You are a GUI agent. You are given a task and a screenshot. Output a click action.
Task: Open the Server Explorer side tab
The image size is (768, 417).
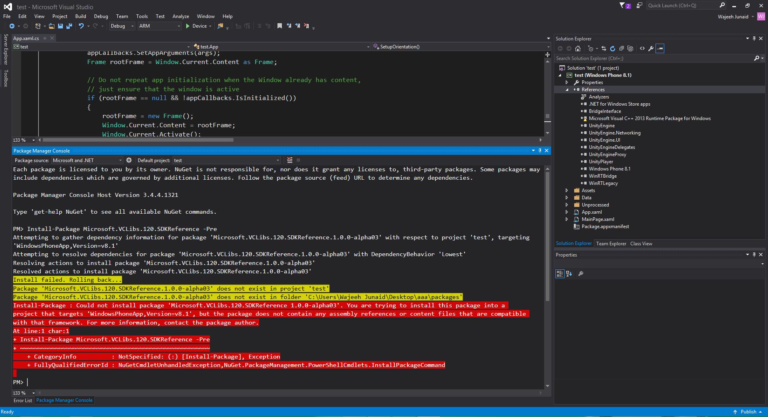(x=6, y=50)
